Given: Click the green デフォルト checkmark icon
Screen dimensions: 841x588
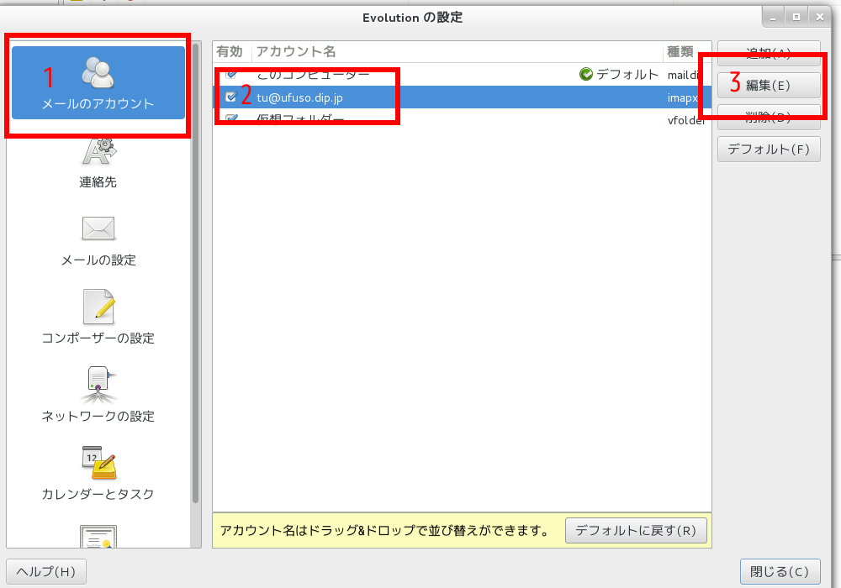Looking at the screenshot, I should [586, 75].
